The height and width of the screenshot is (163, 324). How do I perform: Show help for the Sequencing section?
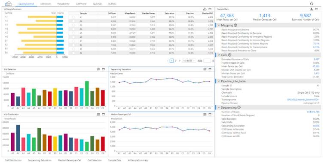[x=239, y=108]
